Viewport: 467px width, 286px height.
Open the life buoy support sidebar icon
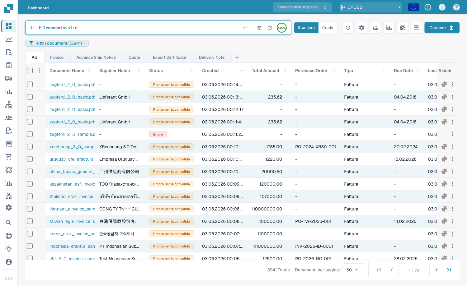point(9,236)
